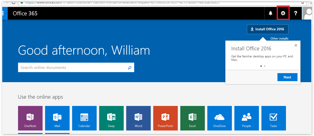
Task: Click the Search online documents field
Action: [73, 67]
